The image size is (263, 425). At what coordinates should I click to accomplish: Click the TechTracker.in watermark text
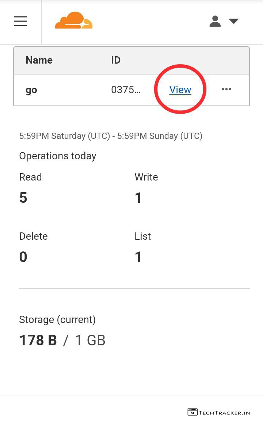coord(224,413)
